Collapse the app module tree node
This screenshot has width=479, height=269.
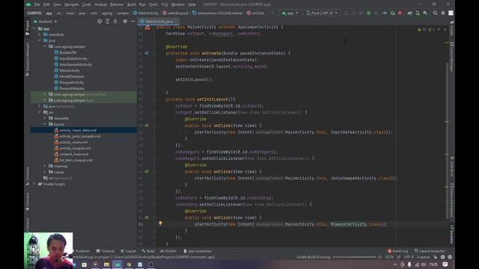[34, 28]
